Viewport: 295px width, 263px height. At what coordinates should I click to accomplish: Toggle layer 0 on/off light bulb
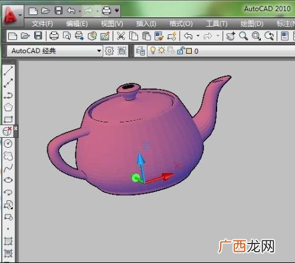coord(153,50)
